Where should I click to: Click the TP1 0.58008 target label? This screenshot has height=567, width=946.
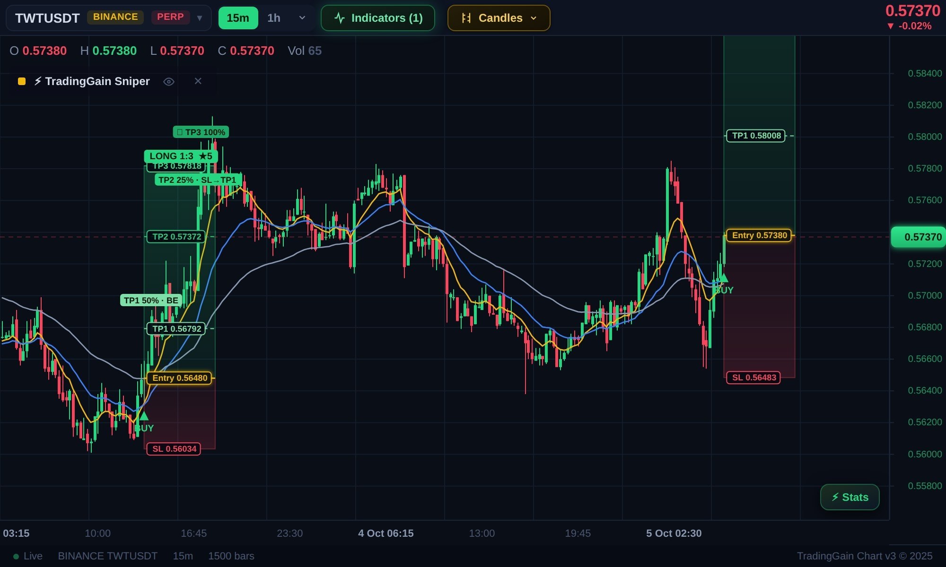coord(756,136)
